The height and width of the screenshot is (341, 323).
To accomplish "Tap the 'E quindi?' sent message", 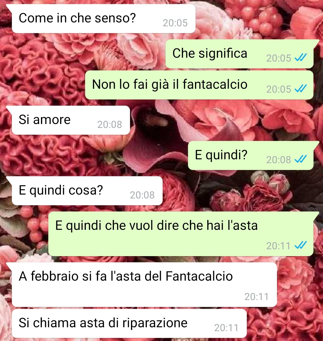I will [251, 155].
